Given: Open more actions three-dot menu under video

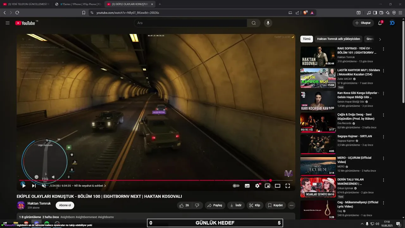Looking at the screenshot, I should [x=291, y=205].
